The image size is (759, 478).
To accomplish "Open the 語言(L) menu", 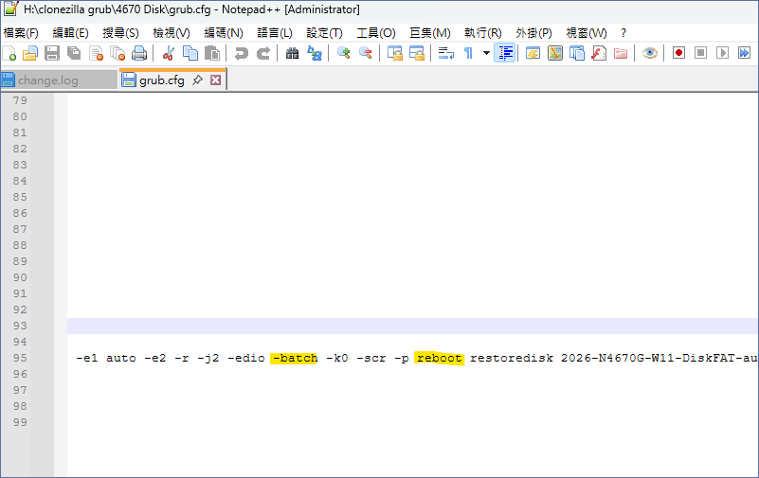I will pos(275,33).
